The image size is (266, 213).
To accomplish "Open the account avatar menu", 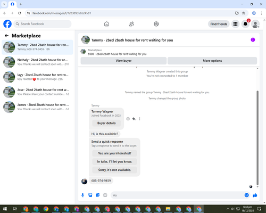I will pyautogui.click(x=255, y=24).
